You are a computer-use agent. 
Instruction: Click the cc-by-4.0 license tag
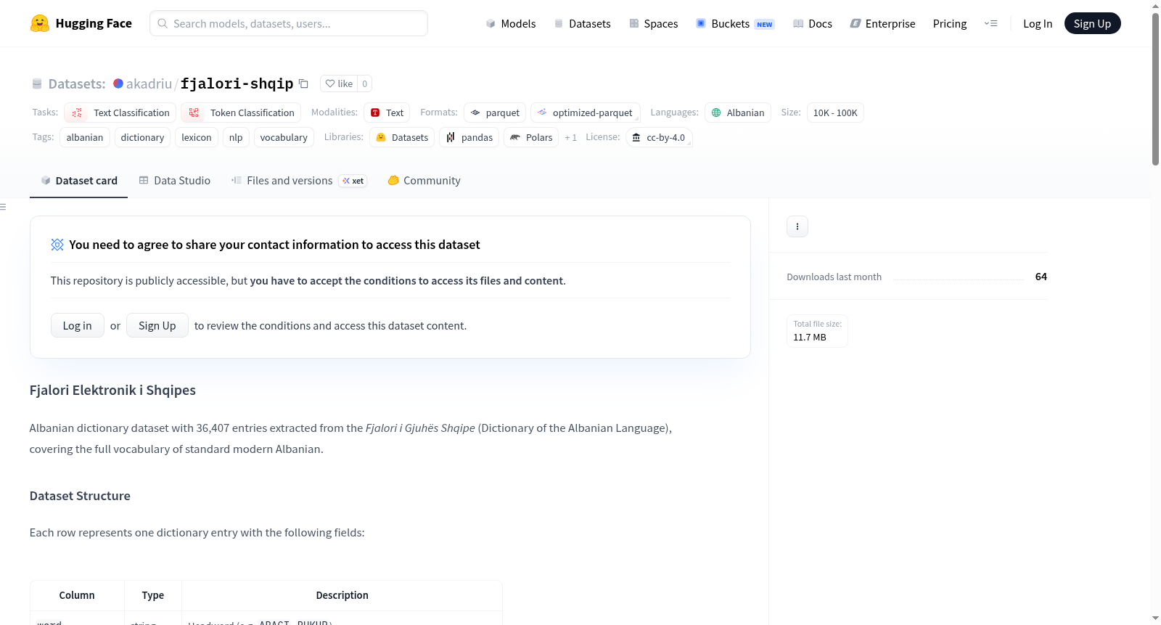tap(659, 137)
